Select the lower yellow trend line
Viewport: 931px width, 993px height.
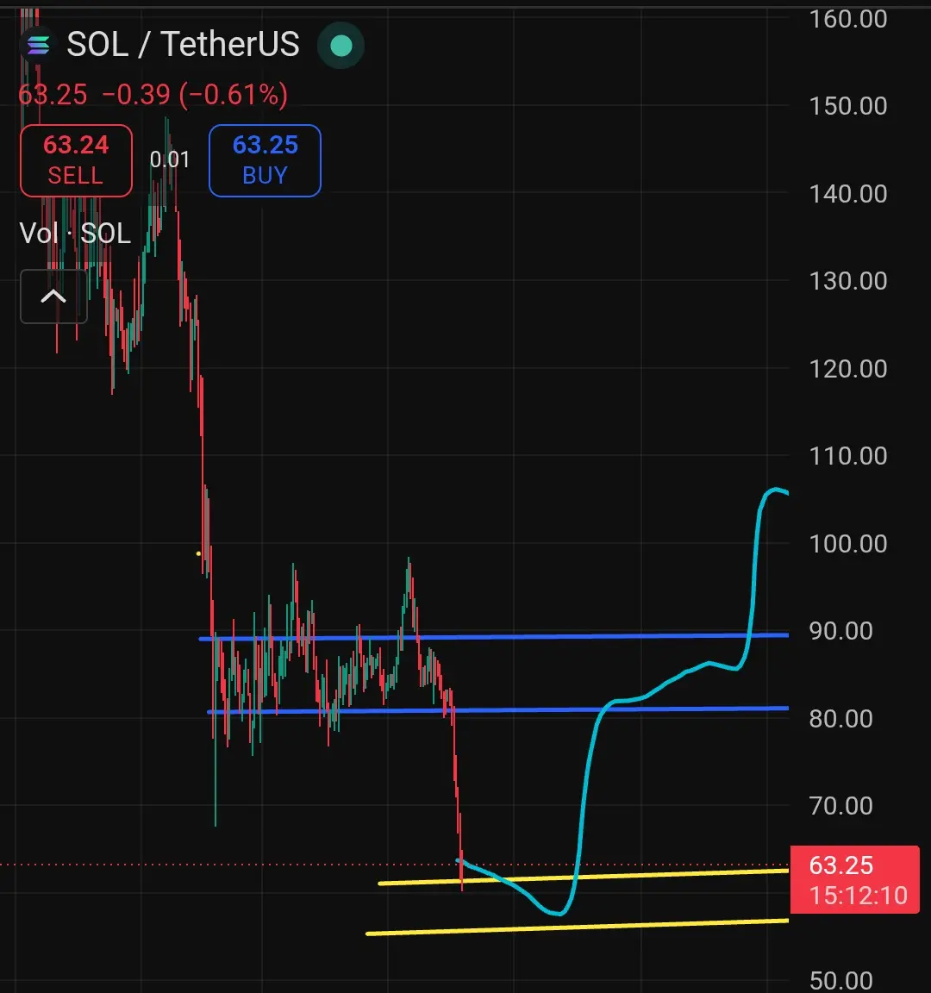tap(578, 927)
